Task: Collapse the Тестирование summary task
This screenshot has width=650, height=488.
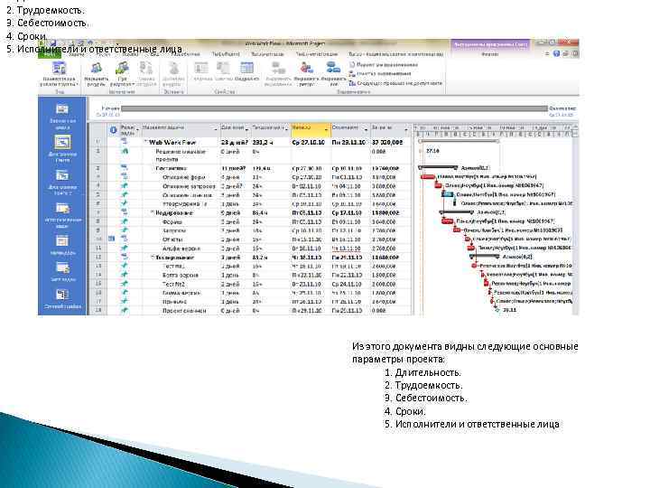Action: click(153, 258)
